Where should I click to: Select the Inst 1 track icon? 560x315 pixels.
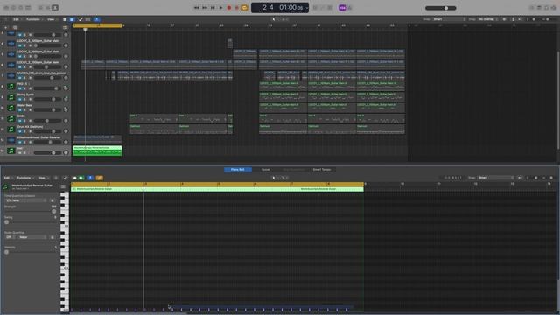pos(11,150)
